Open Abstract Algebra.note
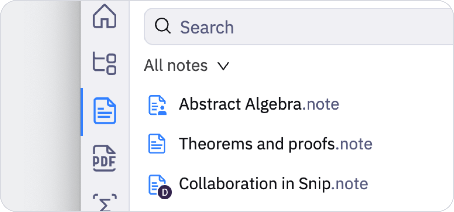The image size is (454, 212). [x=259, y=104]
